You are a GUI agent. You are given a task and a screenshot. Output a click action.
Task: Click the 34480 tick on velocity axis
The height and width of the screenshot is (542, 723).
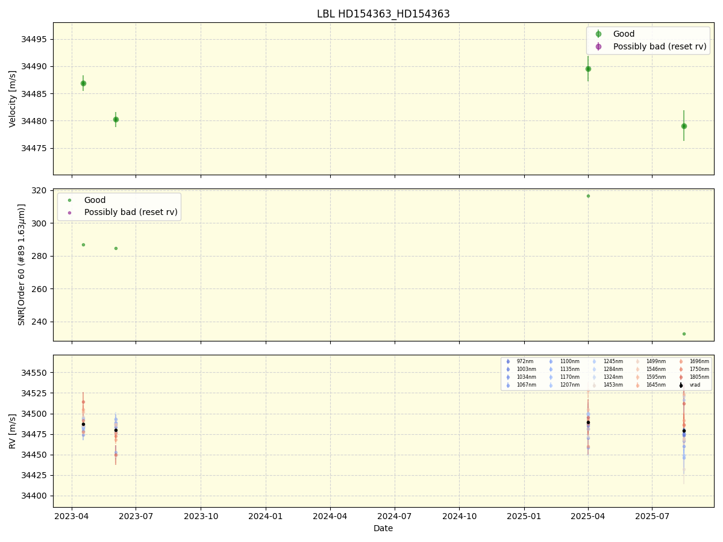coord(35,121)
